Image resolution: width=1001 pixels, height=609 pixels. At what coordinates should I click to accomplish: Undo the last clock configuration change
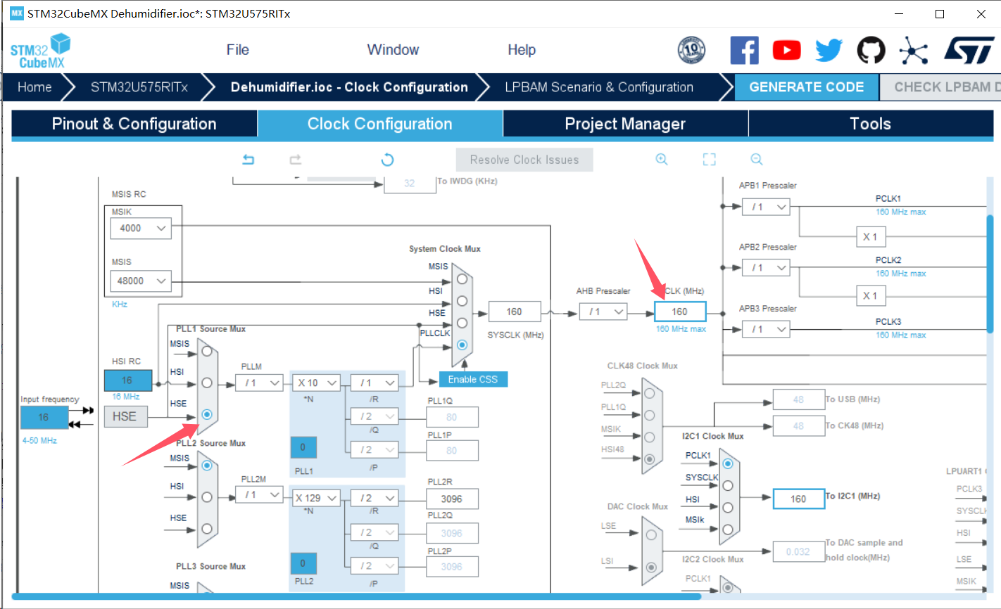[x=248, y=160]
